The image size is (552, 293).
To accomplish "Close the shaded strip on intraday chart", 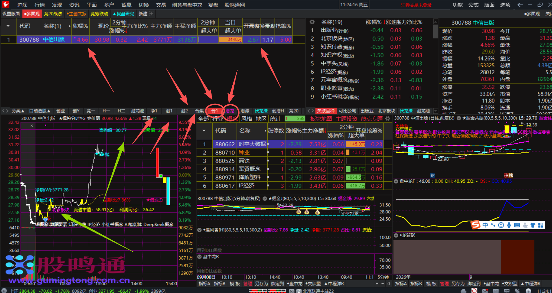I will 32,126.
